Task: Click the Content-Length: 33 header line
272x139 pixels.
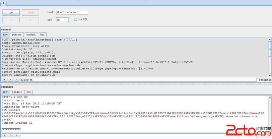Action: click(x=17, y=49)
